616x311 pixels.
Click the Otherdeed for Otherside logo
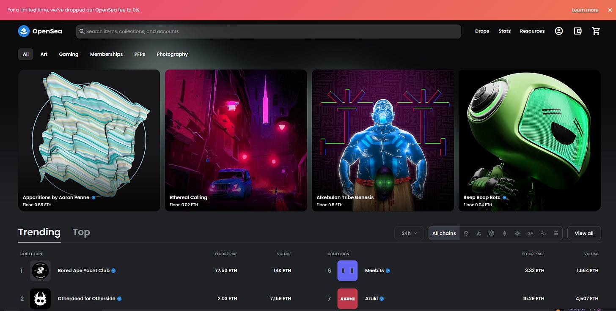point(40,298)
